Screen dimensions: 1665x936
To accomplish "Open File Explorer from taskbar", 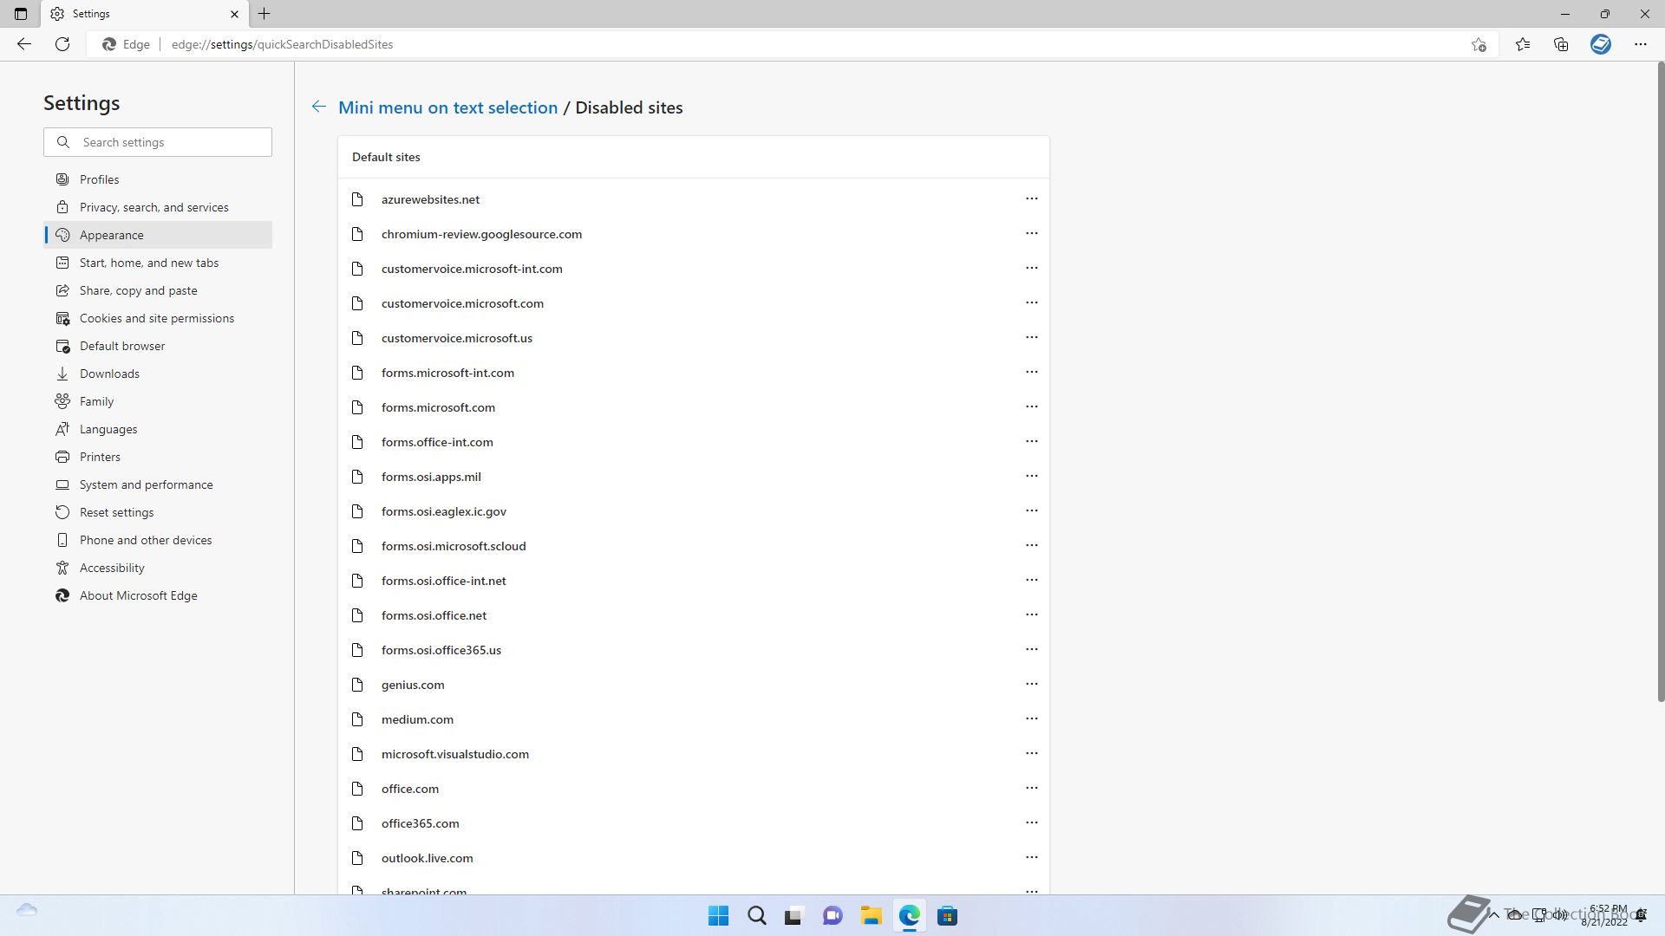I will tap(871, 916).
